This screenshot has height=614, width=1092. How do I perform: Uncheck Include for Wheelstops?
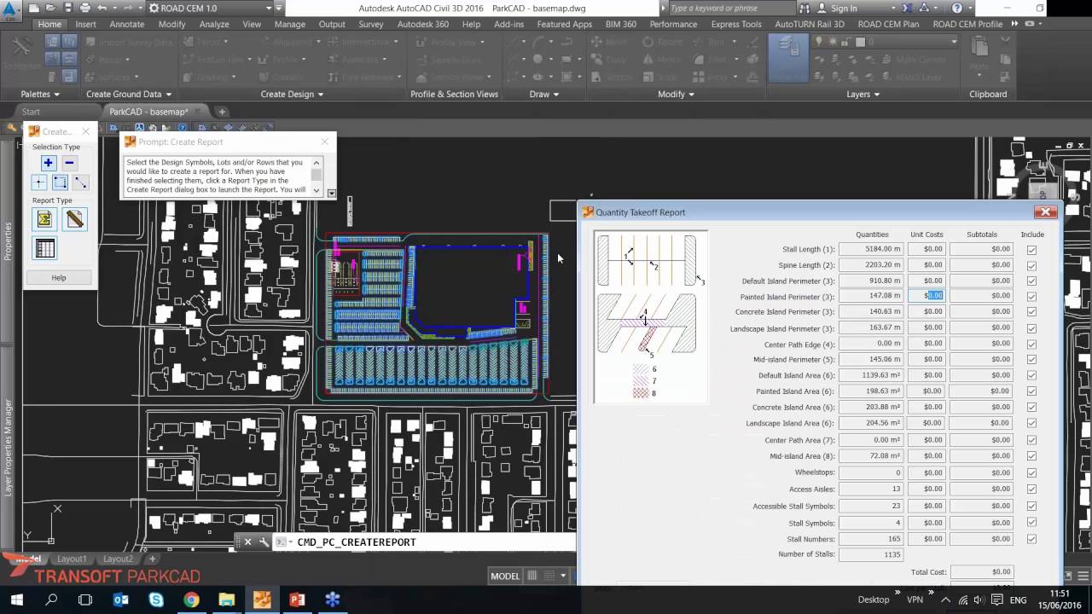[1031, 472]
